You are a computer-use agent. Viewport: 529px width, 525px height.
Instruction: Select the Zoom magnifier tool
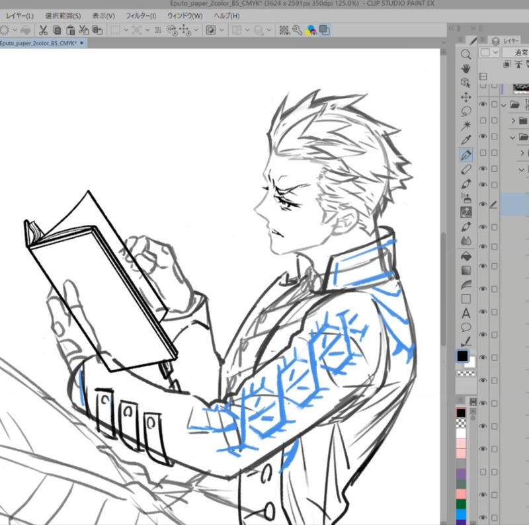[x=466, y=54]
